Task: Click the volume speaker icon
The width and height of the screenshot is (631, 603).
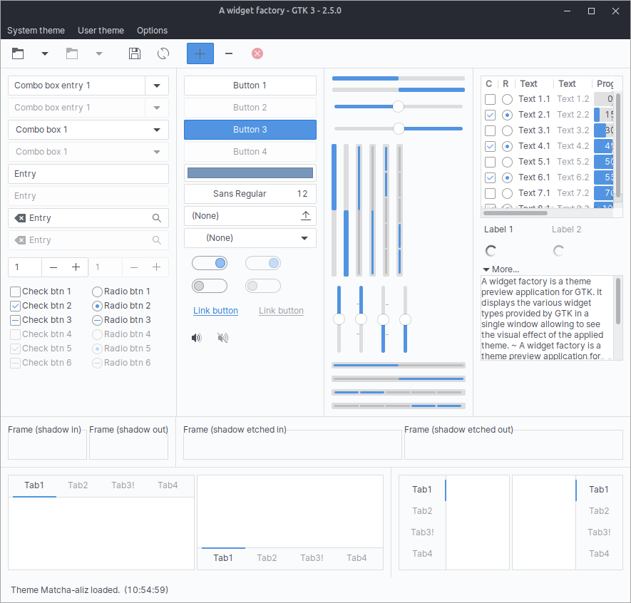Action: (x=197, y=338)
